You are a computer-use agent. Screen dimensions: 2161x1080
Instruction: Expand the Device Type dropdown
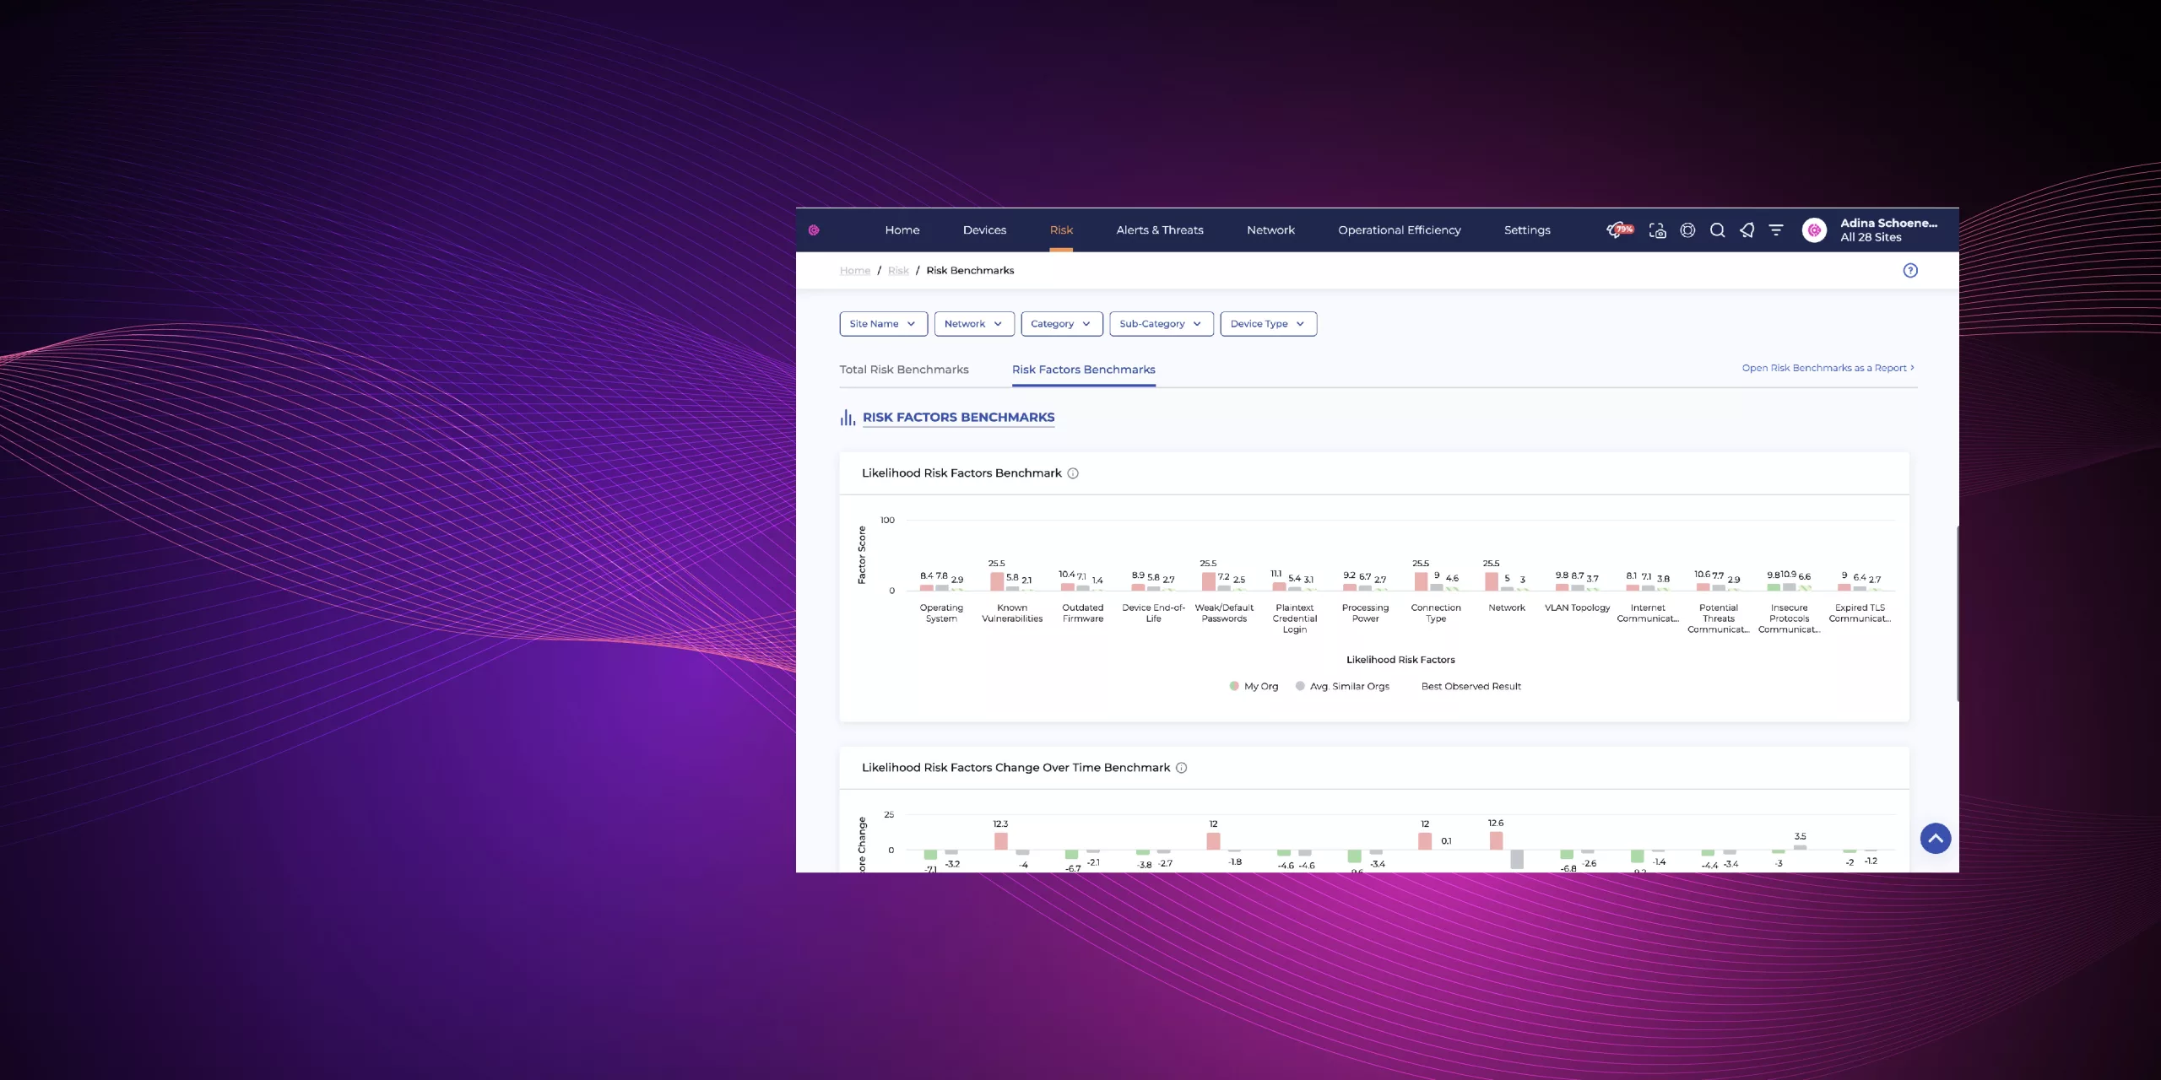1268,324
